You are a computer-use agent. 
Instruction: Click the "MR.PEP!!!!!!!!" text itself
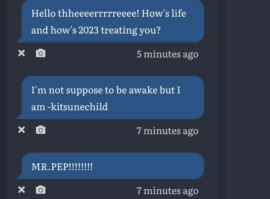(62, 167)
